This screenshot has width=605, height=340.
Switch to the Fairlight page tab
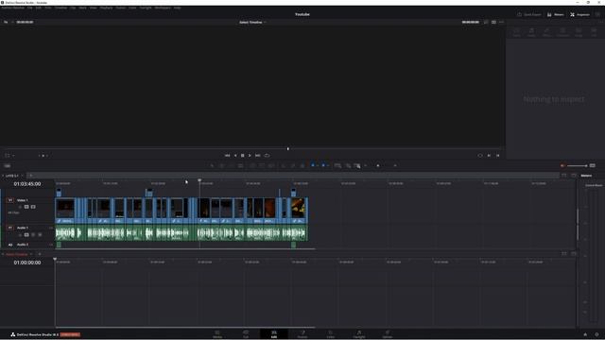(359, 333)
